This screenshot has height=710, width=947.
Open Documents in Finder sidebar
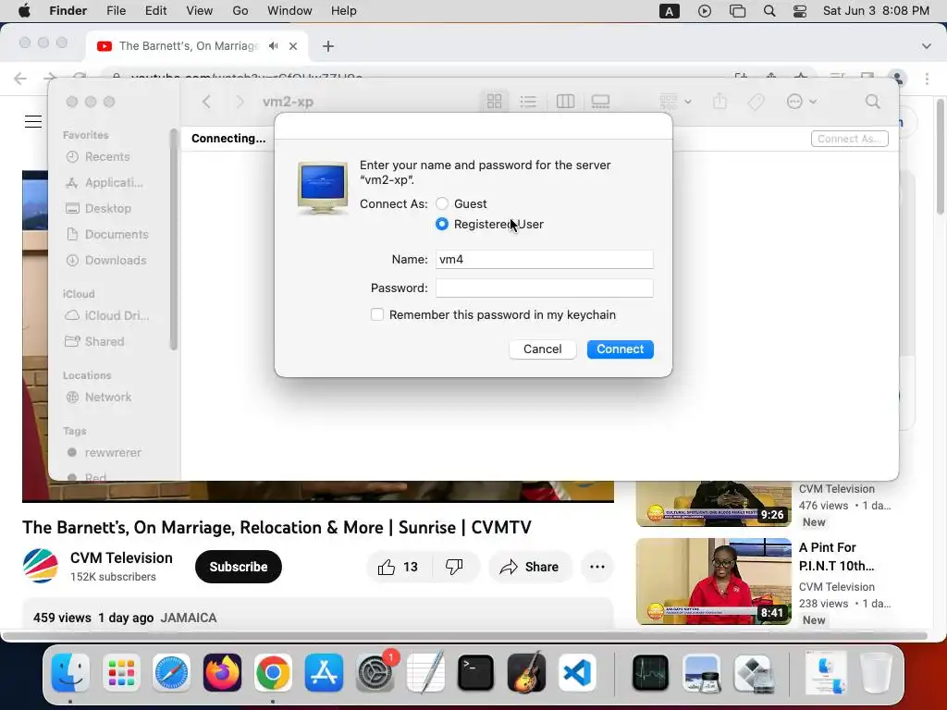pos(116,235)
